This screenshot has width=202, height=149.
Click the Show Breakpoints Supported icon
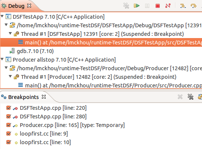point(200,97)
